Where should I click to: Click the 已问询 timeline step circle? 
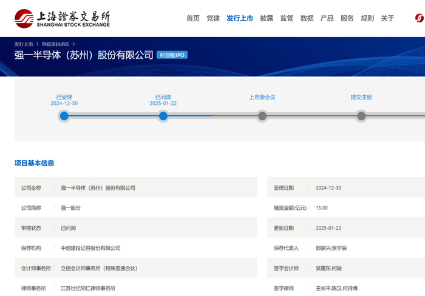[x=163, y=116]
